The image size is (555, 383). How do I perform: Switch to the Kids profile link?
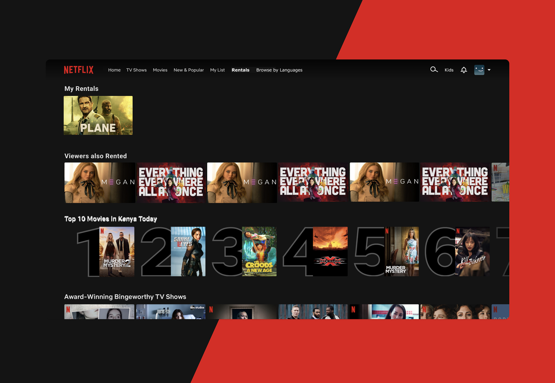[x=449, y=70]
